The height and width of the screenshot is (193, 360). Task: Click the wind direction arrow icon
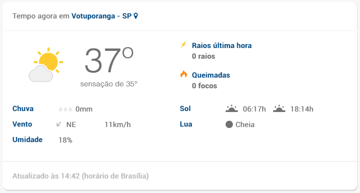(59, 124)
